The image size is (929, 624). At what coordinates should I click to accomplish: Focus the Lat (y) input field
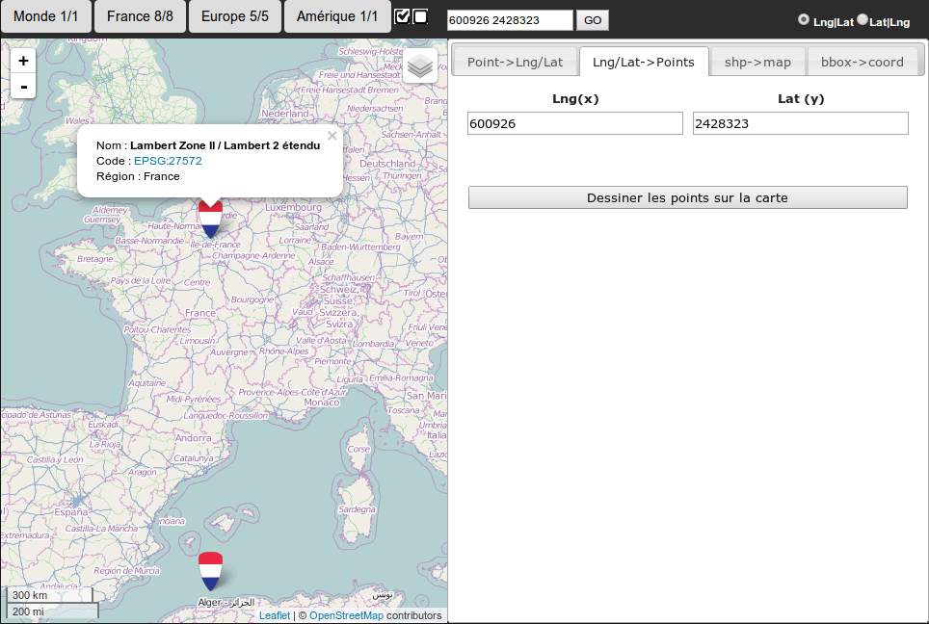click(801, 123)
